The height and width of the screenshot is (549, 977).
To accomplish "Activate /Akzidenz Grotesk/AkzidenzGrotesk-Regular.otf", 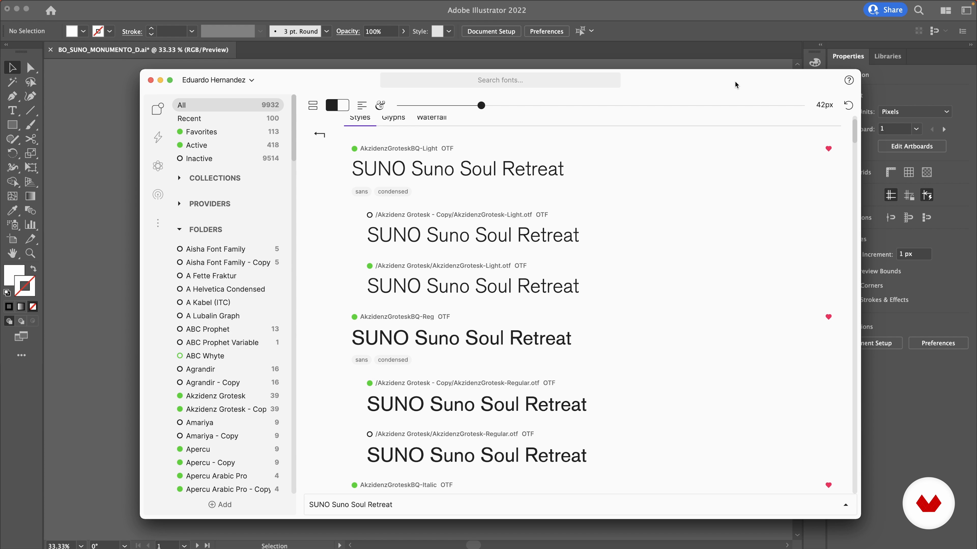I will click(369, 434).
